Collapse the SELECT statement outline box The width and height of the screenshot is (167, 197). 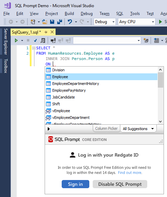pyautogui.click(x=34, y=48)
